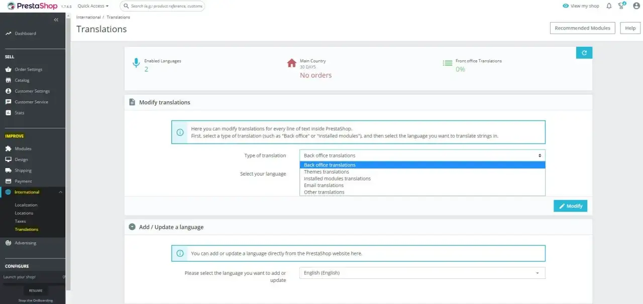The height and width of the screenshot is (304, 643).
Task: Click the Enabled Languages microphone icon
Action: click(x=136, y=63)
